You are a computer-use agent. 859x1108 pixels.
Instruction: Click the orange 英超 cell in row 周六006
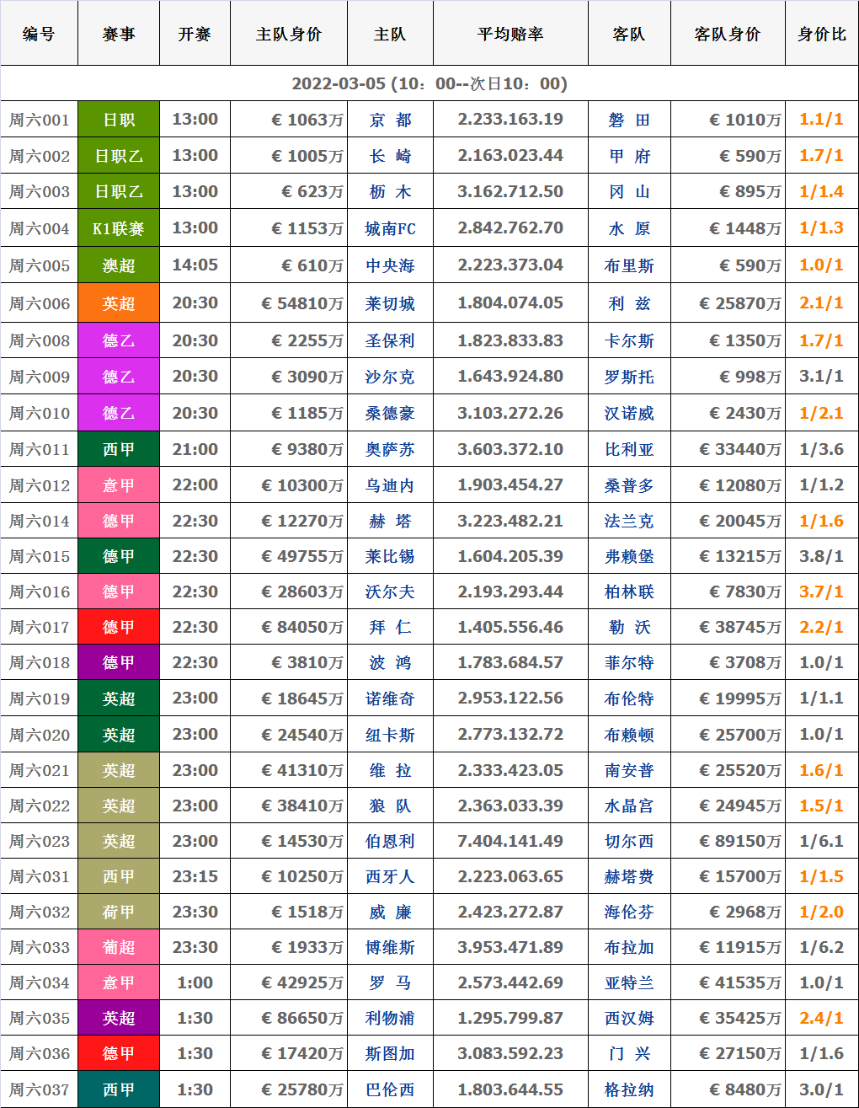119,303
